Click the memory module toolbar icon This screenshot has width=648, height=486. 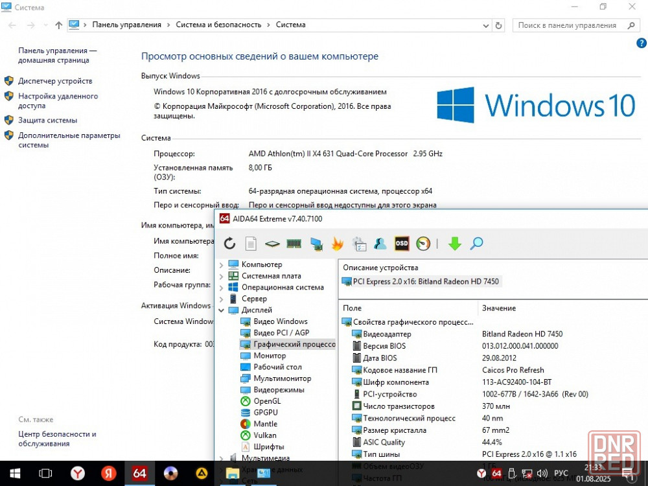coord(294,244)
